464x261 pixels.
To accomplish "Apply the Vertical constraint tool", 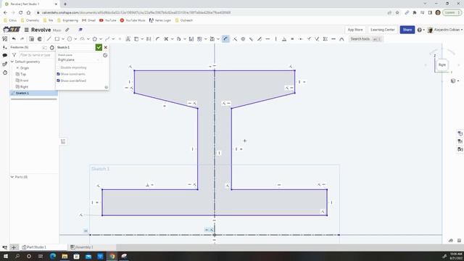I will pos(275,38).
